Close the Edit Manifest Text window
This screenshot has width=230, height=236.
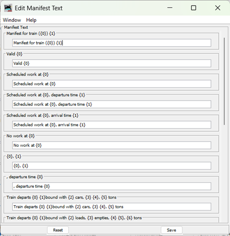click(218, 8)
